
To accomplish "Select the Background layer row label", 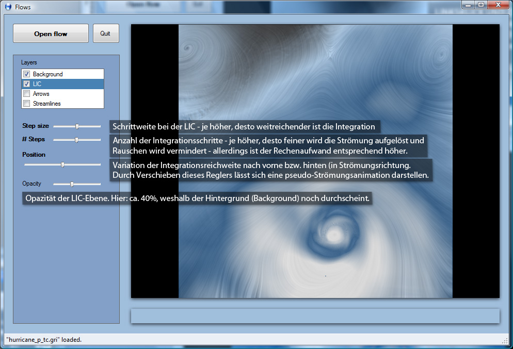I will coord(47,74).
